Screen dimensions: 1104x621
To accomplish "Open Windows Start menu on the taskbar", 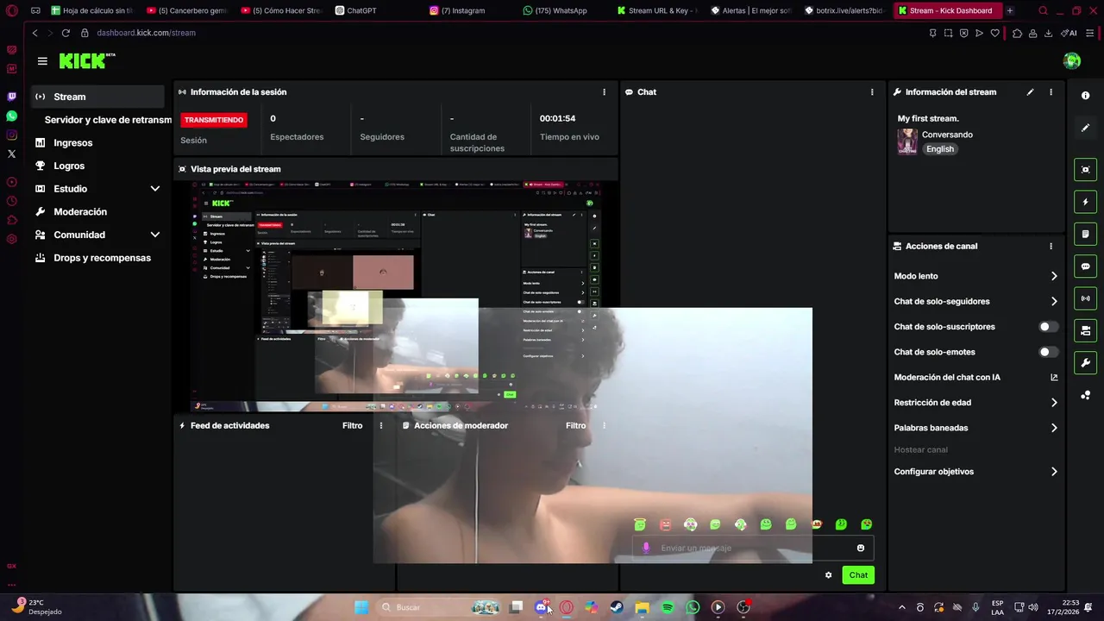I will pyautogui.click(x=362, y=607).
